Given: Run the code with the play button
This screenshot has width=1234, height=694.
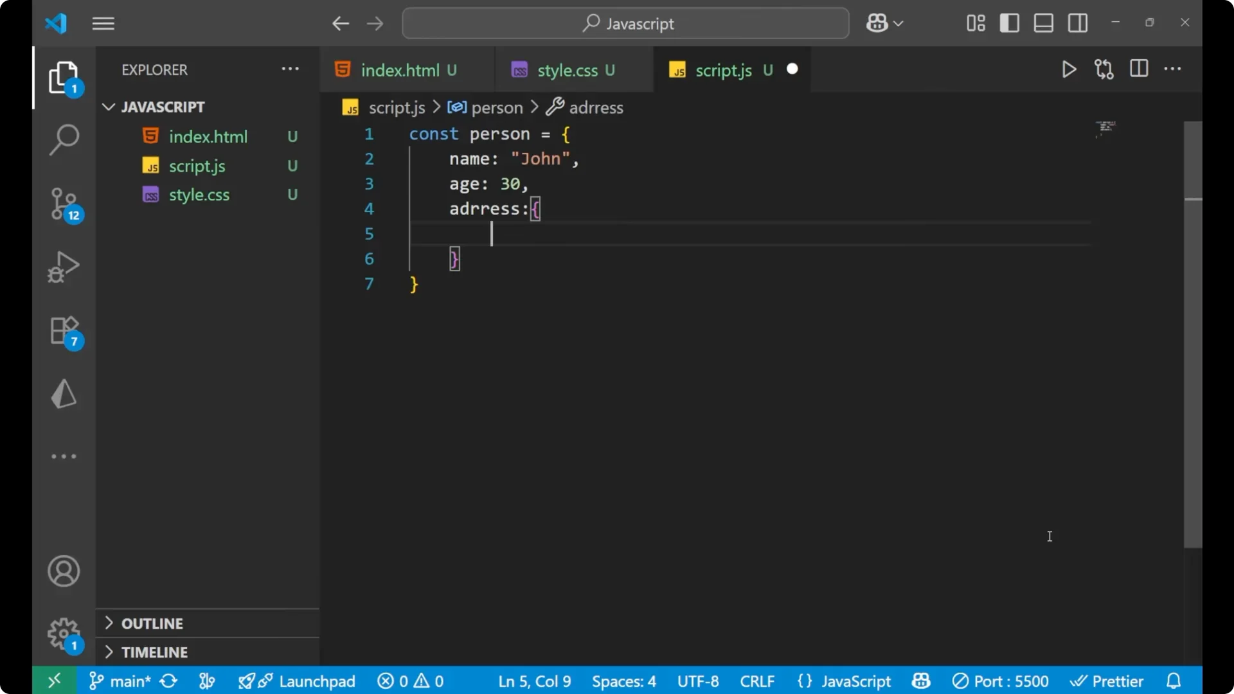Looking at the screenshot, I should click(x=1069, y=69).
